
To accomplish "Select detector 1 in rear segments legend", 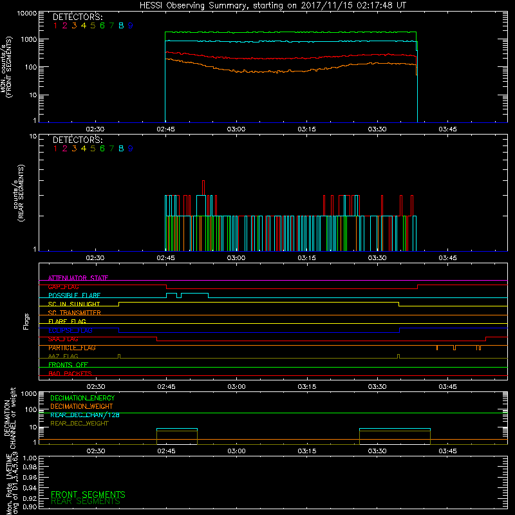I will pyautogui.click(x=55, y=149).
